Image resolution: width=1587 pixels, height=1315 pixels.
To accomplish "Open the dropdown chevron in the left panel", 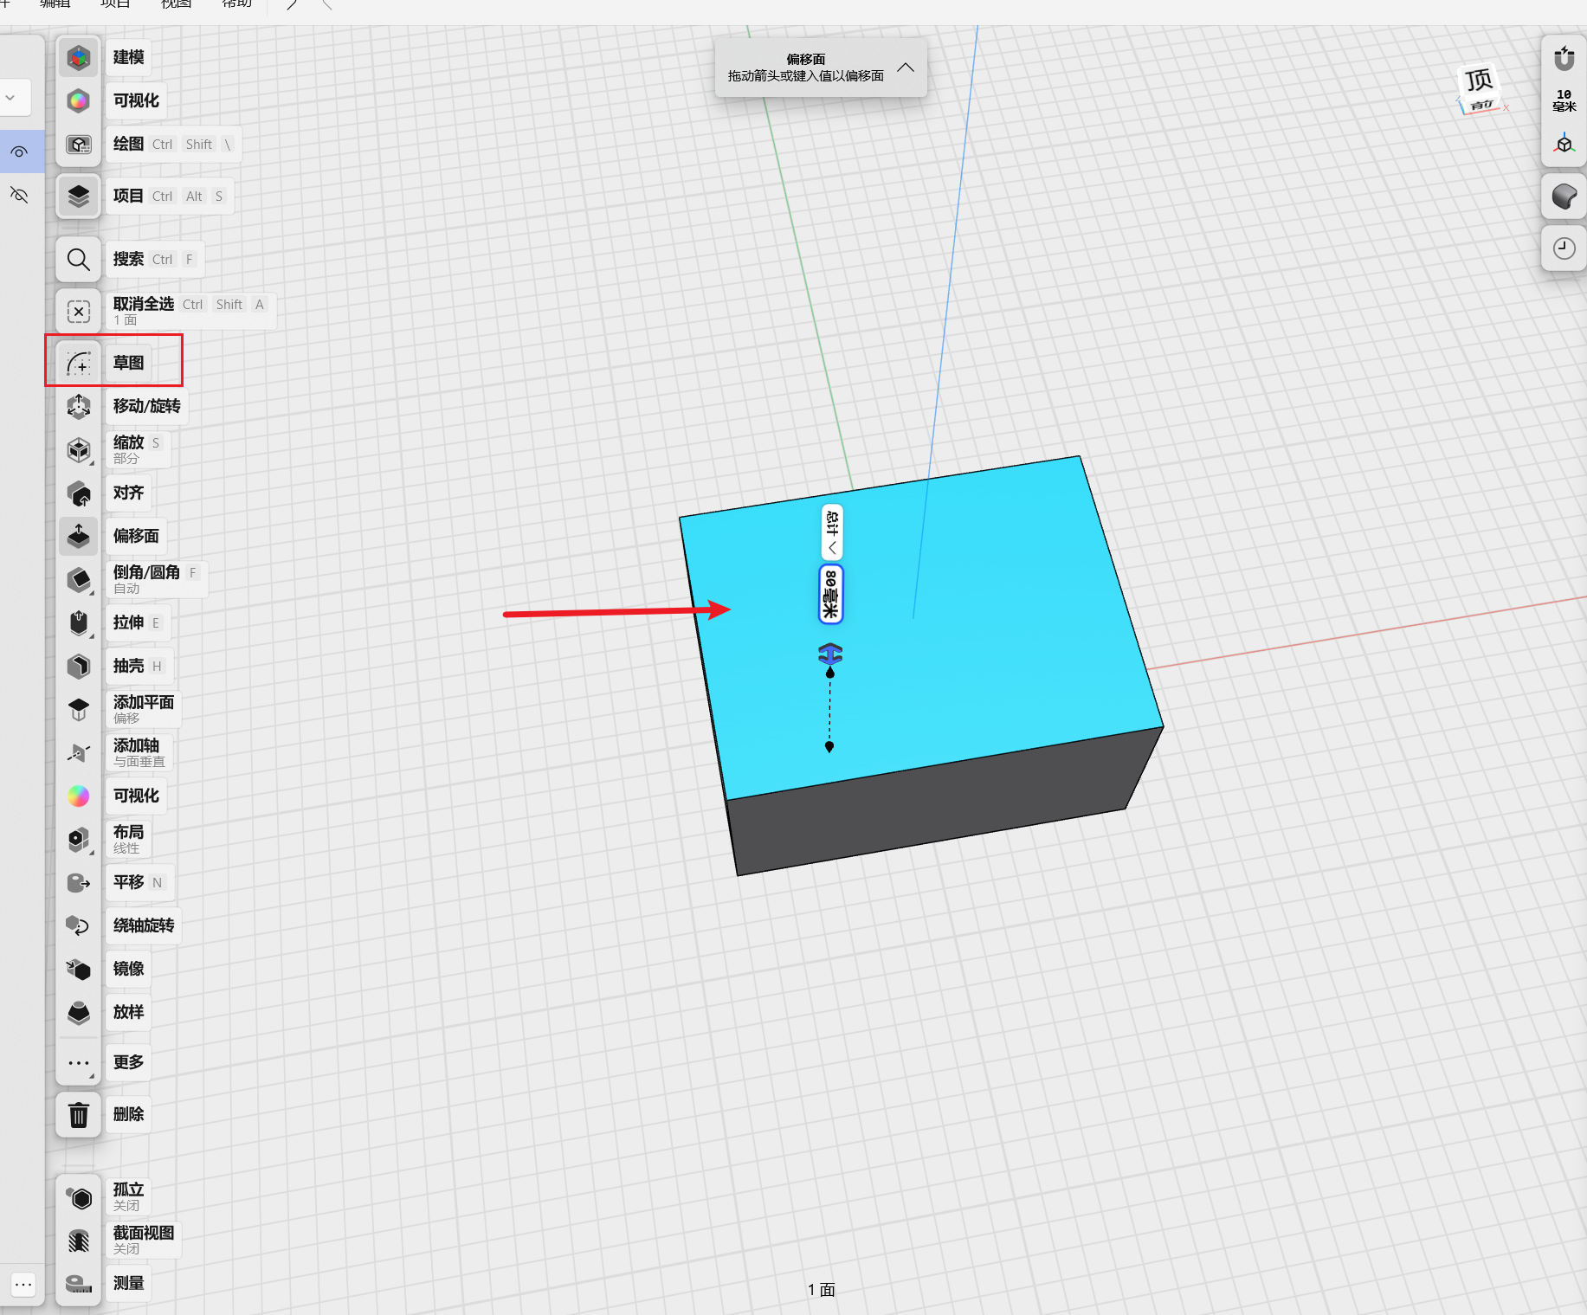I will click(11, 98).
